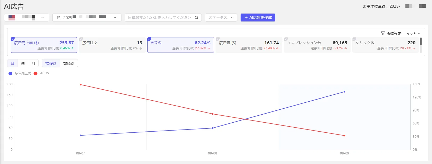
Task: Uncheck the 広告売上高 ($) metric card
Action: click(13, 39)
